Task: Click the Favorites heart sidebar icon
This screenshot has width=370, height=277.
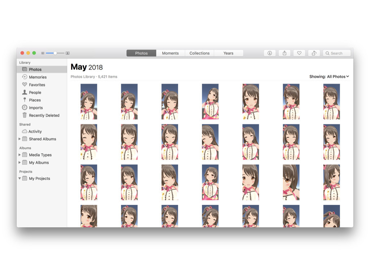Action: [x=25, y=84]
